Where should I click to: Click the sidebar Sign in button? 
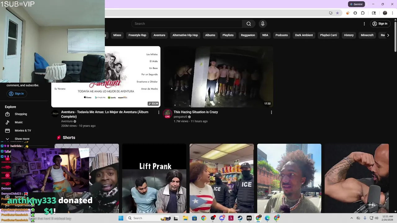16,94
